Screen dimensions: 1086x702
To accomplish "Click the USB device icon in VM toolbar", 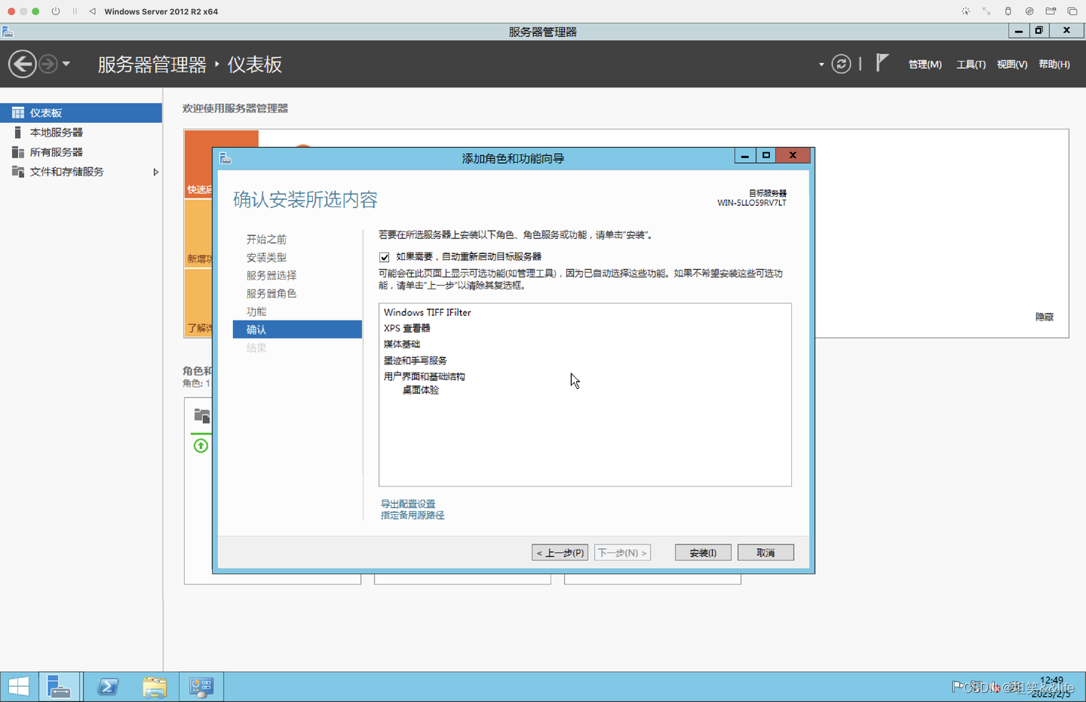I will pos(1008,11).
